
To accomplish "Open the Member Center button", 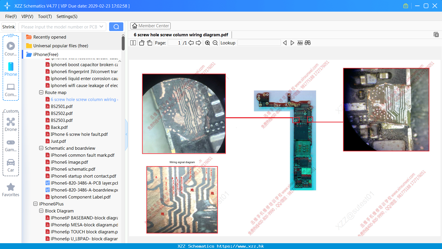I will click(150, 26).
